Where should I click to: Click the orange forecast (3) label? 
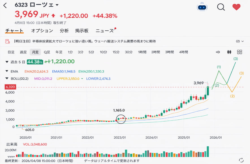point(242,73)
